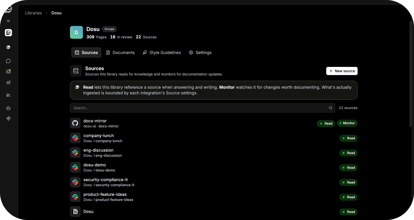
Task: Open the chat bubble icon in sidebar
Action: 8,61
